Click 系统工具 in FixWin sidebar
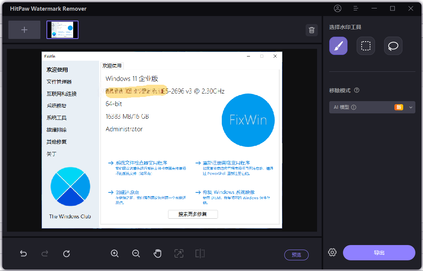 56,118
